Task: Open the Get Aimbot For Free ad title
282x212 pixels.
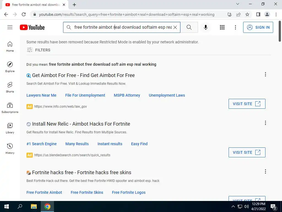Action: click(x=83, y=75)
